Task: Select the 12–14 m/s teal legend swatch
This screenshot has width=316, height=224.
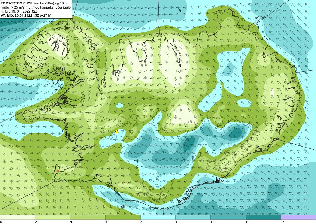Action: click(228, 217)
